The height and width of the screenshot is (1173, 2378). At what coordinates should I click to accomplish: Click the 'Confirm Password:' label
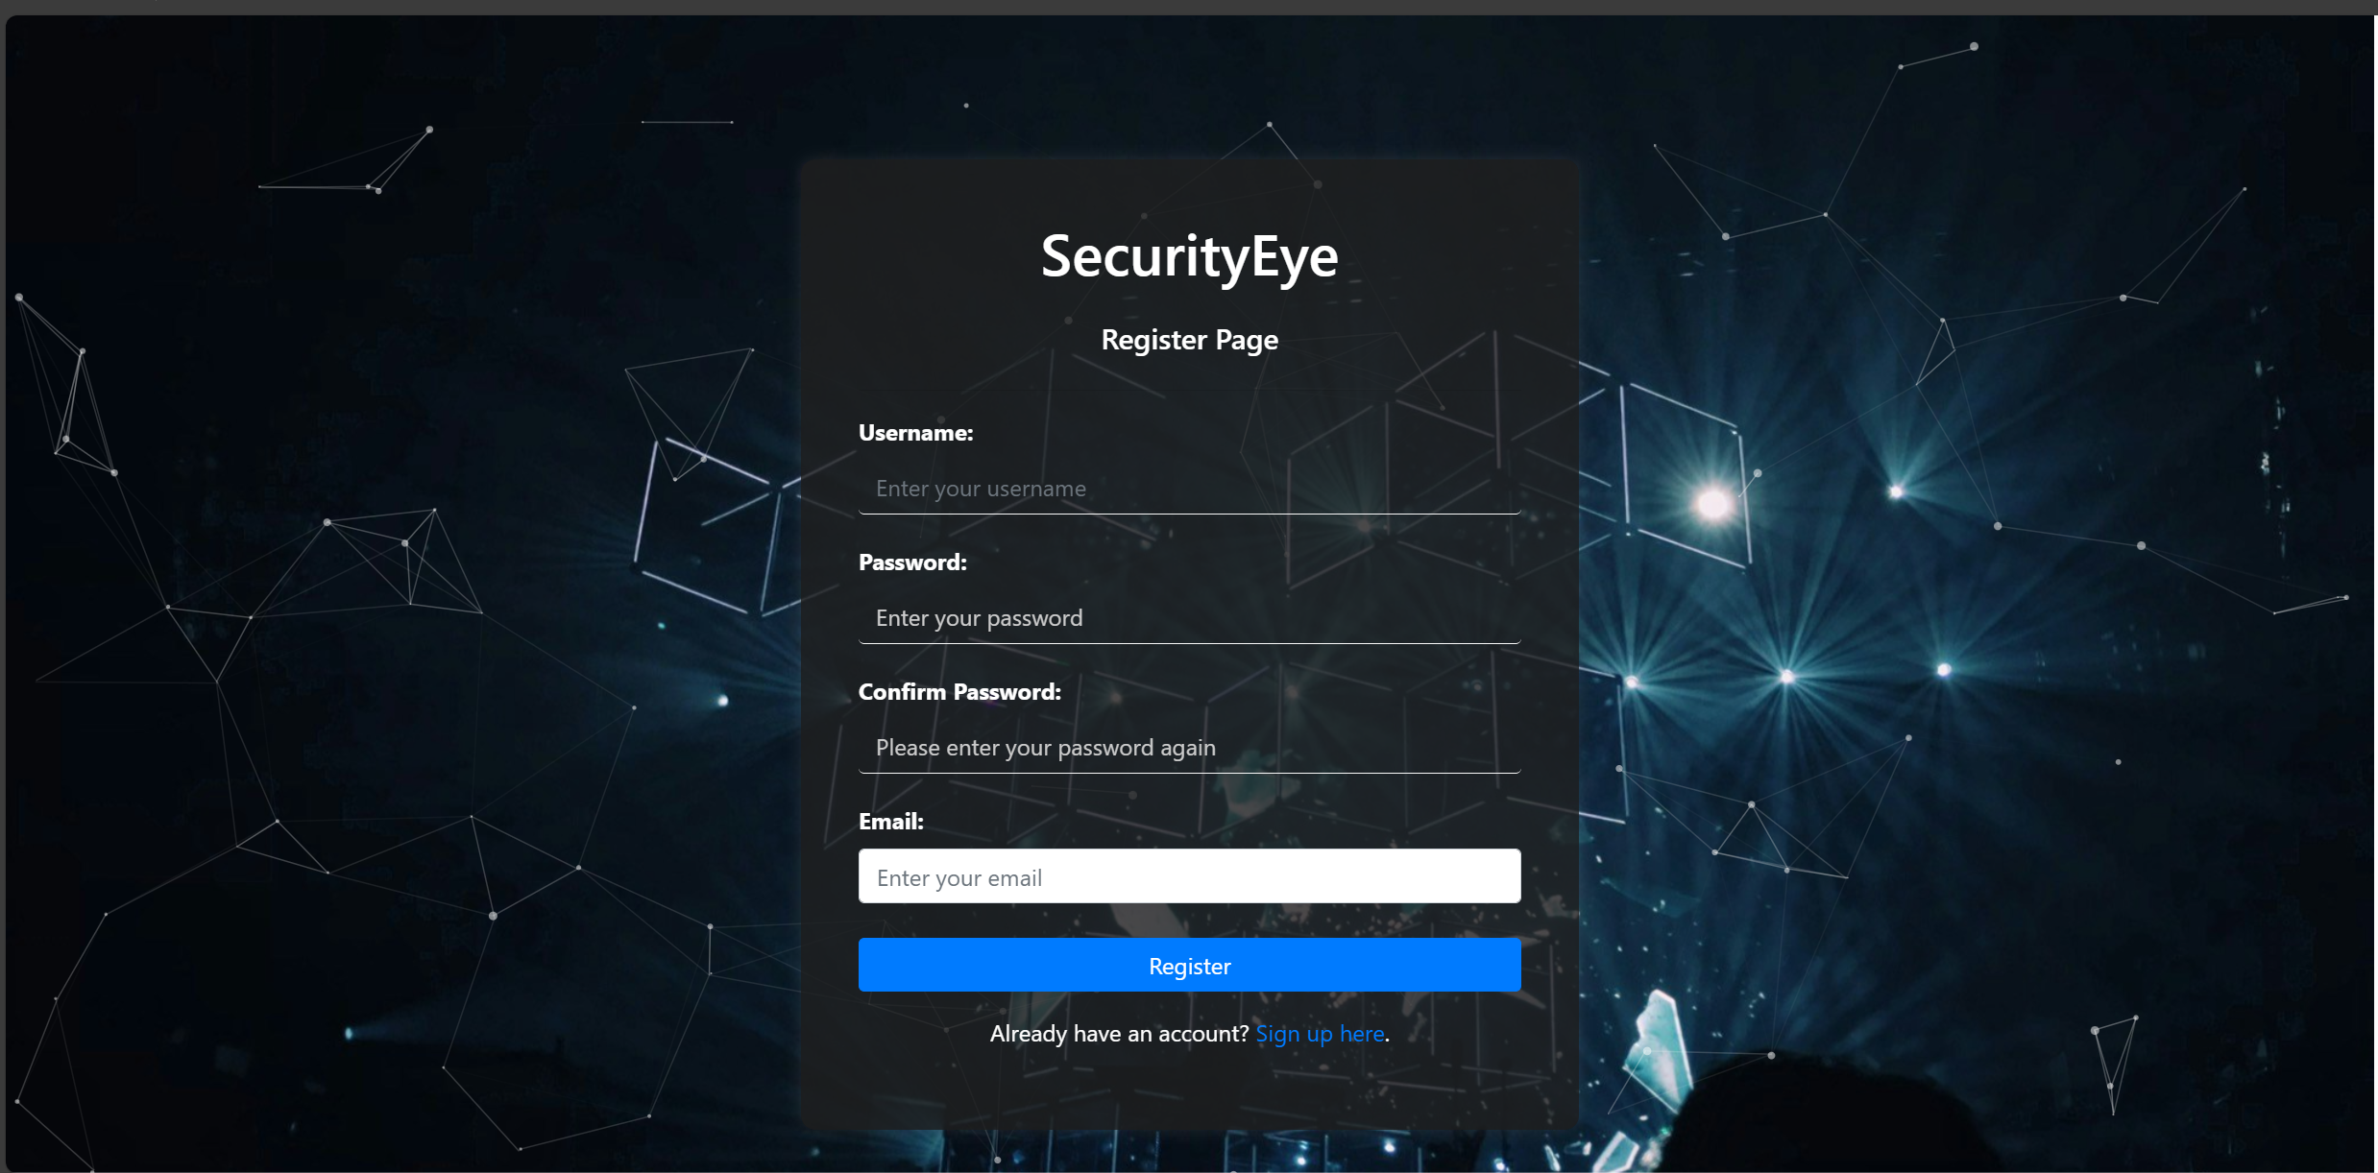coord(959,692)
